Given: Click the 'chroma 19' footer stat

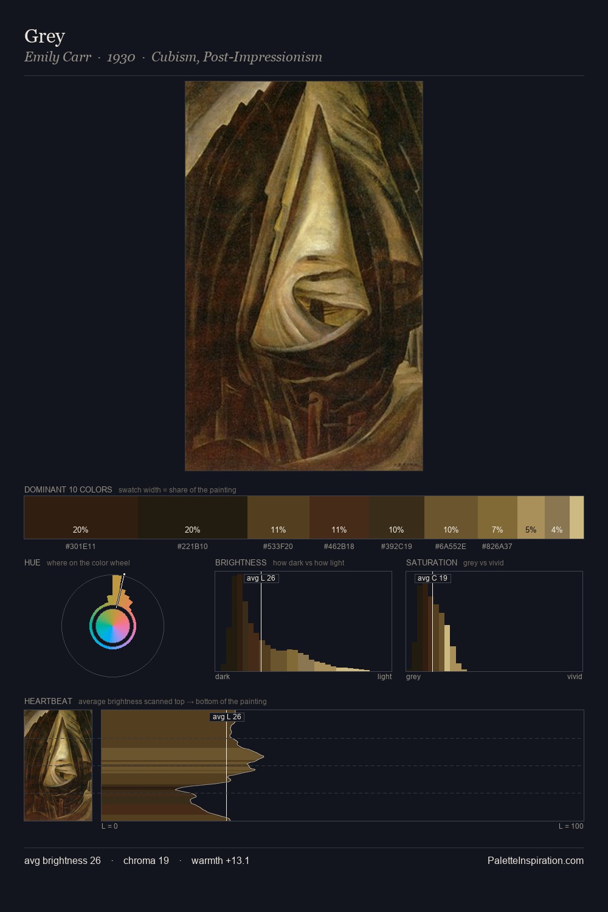Looking at the screenshot, I should (146, 860).
